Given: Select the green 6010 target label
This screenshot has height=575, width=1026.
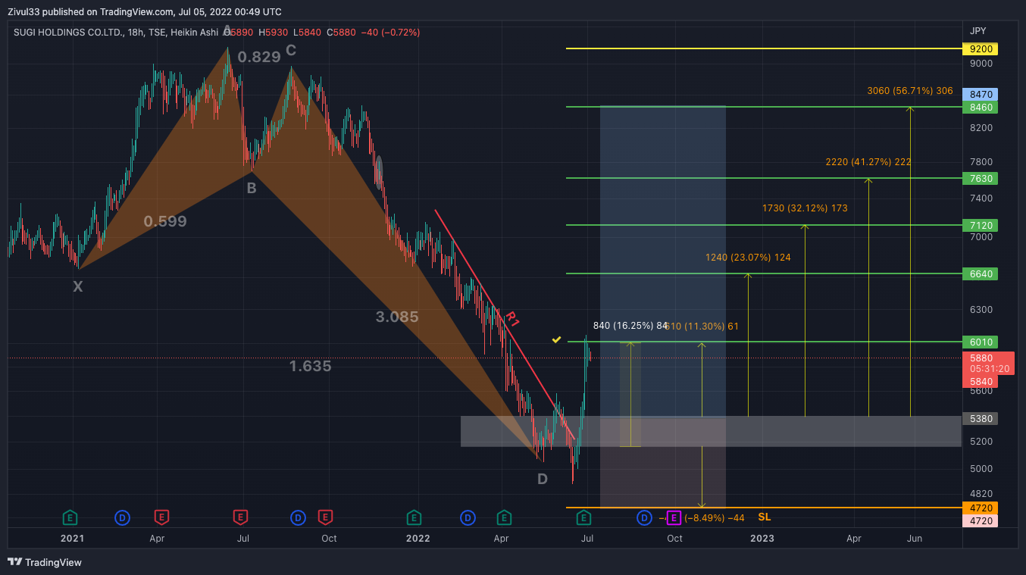Looking at the screenshot, I should click(x=980, y=342).
